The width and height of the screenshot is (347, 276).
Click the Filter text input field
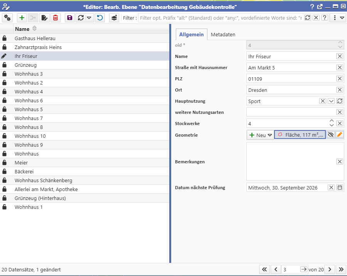(x=221, y=18)
